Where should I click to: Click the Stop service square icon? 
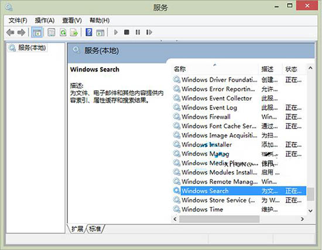[x=126, y=32]
